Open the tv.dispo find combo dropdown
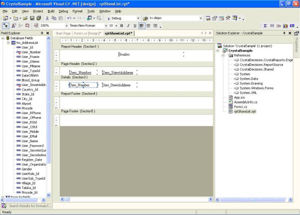This screenshot has width=300, height=215. (200, 18)
